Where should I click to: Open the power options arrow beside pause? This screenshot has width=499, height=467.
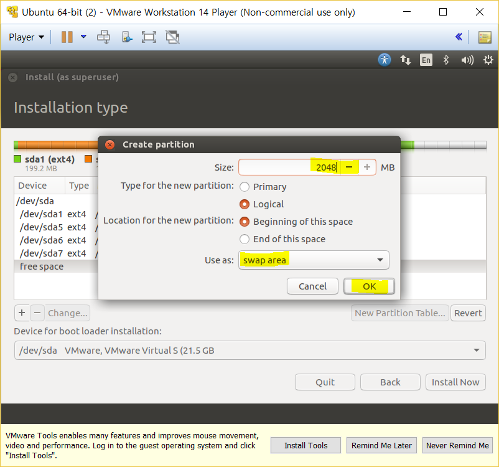pos(83,37)
